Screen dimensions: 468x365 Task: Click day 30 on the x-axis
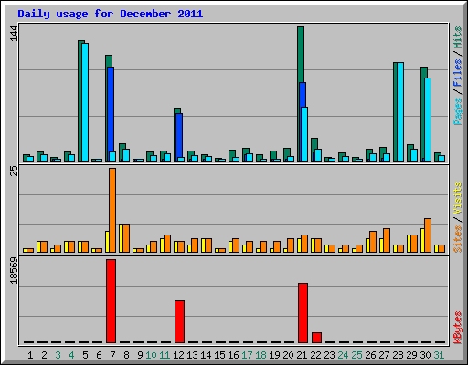click(425, 355)
